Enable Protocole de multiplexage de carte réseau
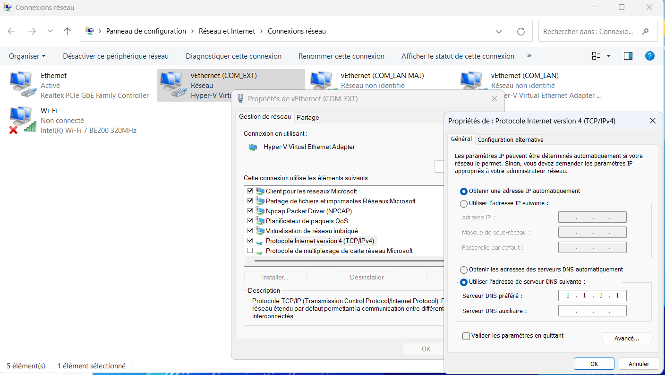This screenshot has height=375, width=665. 250,251
